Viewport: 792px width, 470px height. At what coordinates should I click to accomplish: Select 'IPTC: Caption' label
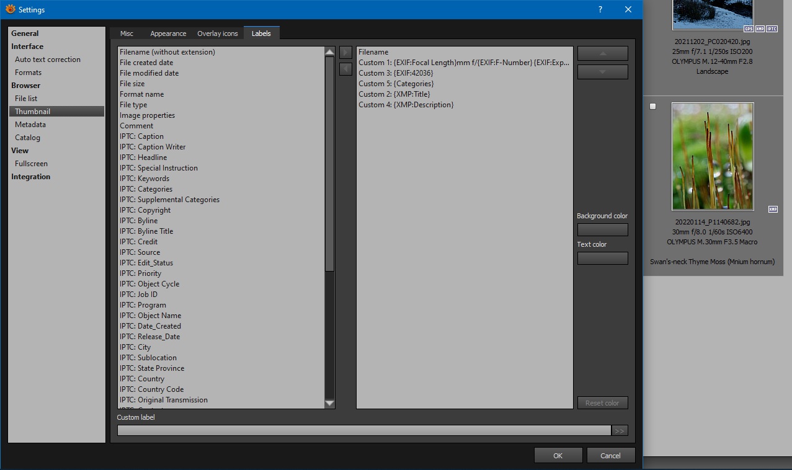(141, 136)
